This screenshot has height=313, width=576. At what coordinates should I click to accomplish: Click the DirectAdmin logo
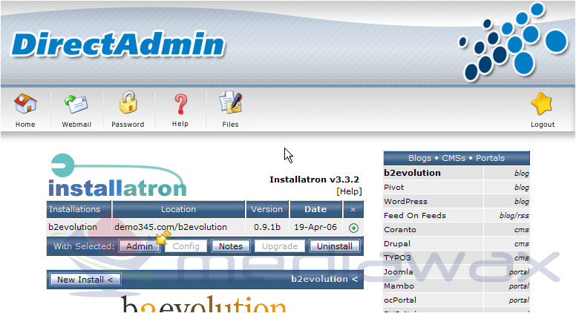pos(118,45)
